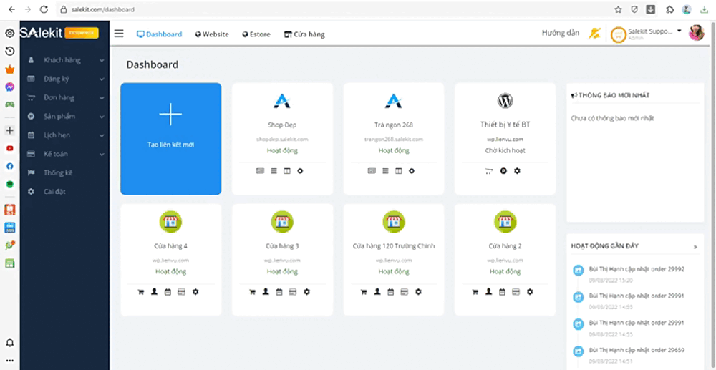This screenshot has width=716, height=370.
Task: Open the Website tab
Action: pyautogui.click(x=212, y=34)
